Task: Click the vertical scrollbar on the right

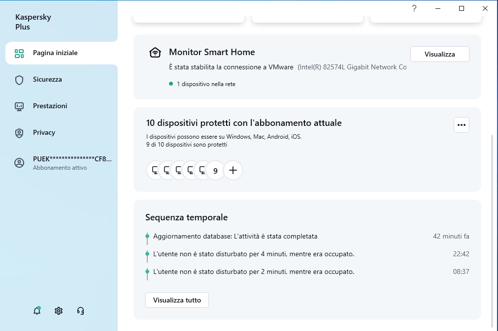Action: (492, 231)
